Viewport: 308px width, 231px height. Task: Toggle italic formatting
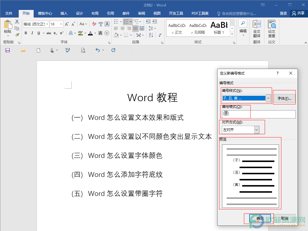click(x=32, y=33)
